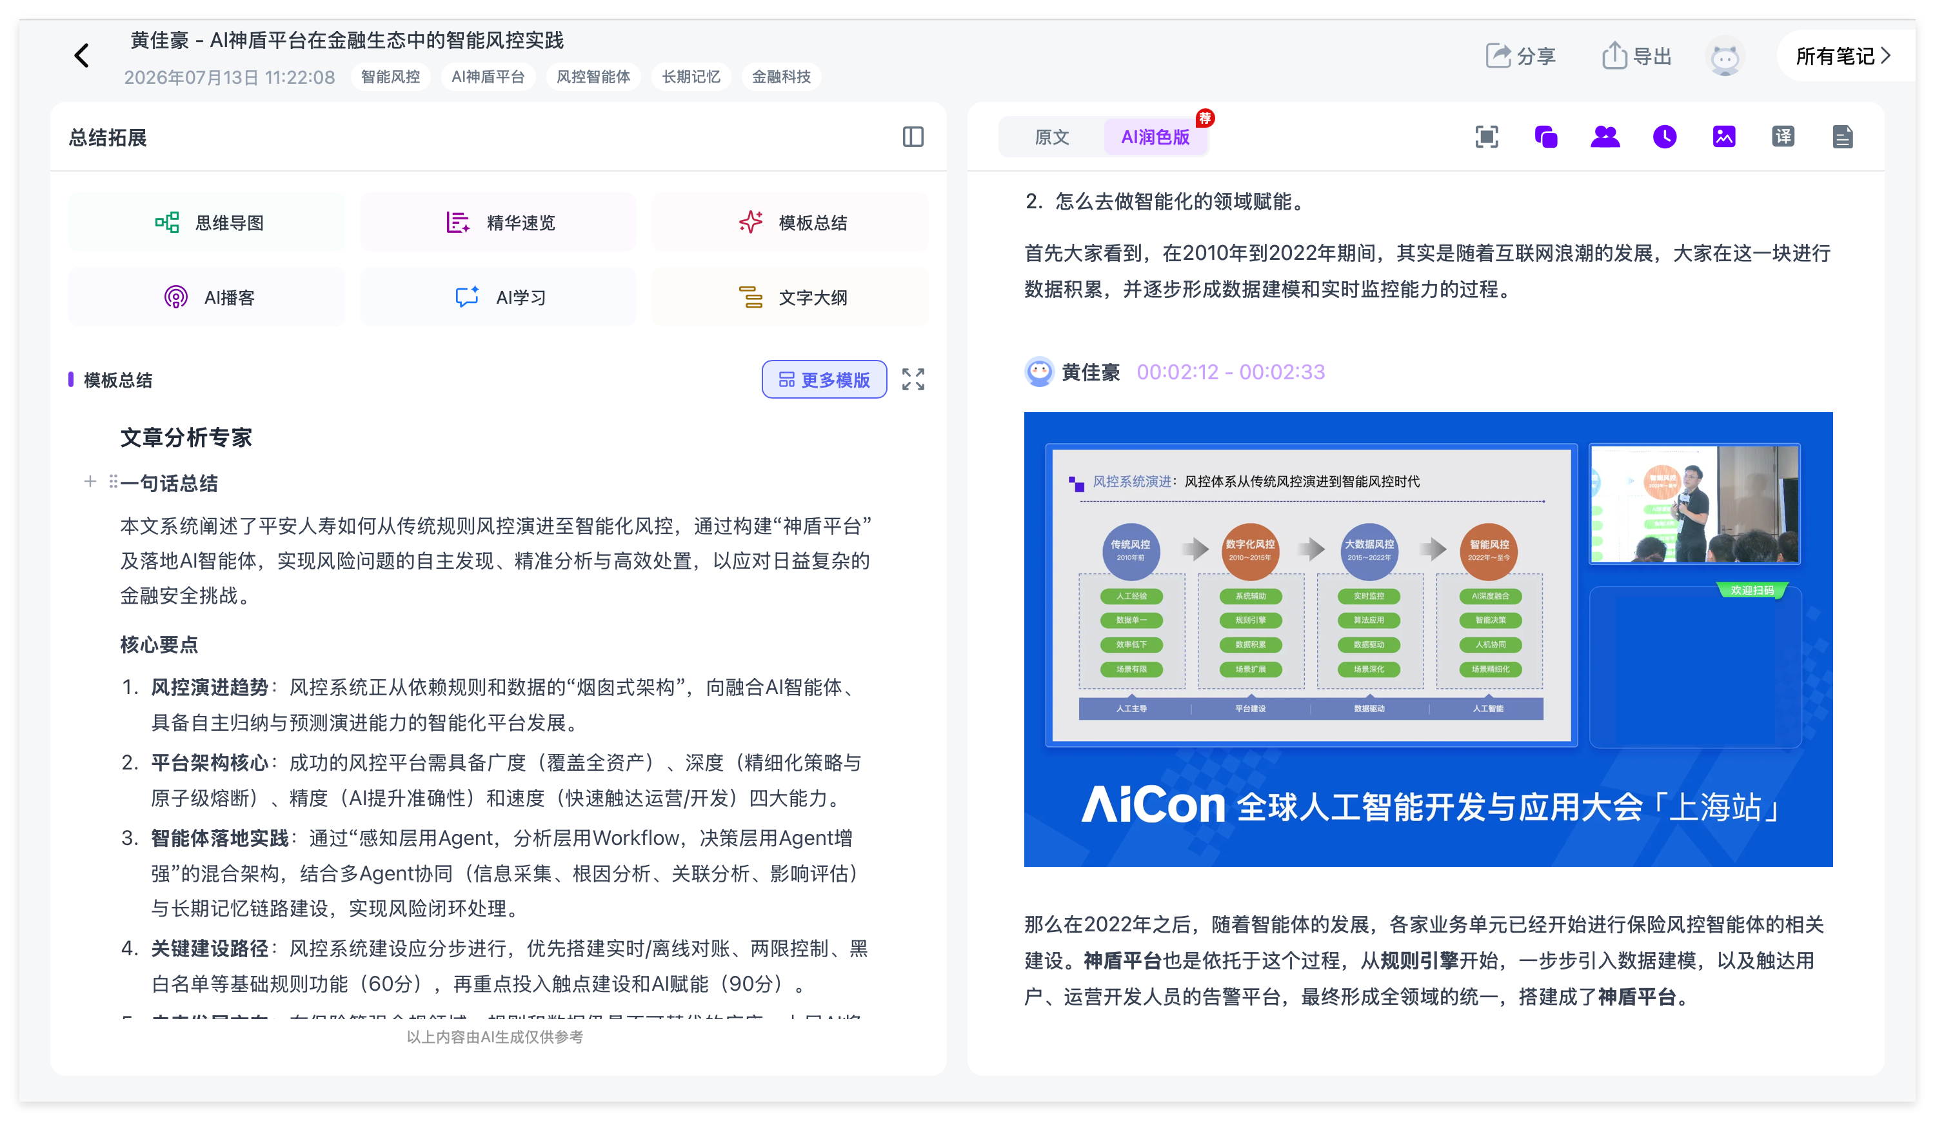The width and height of the screenshot is (1935, 1121).
Task: Click the purple copy icon
Action: point(1545,137)
